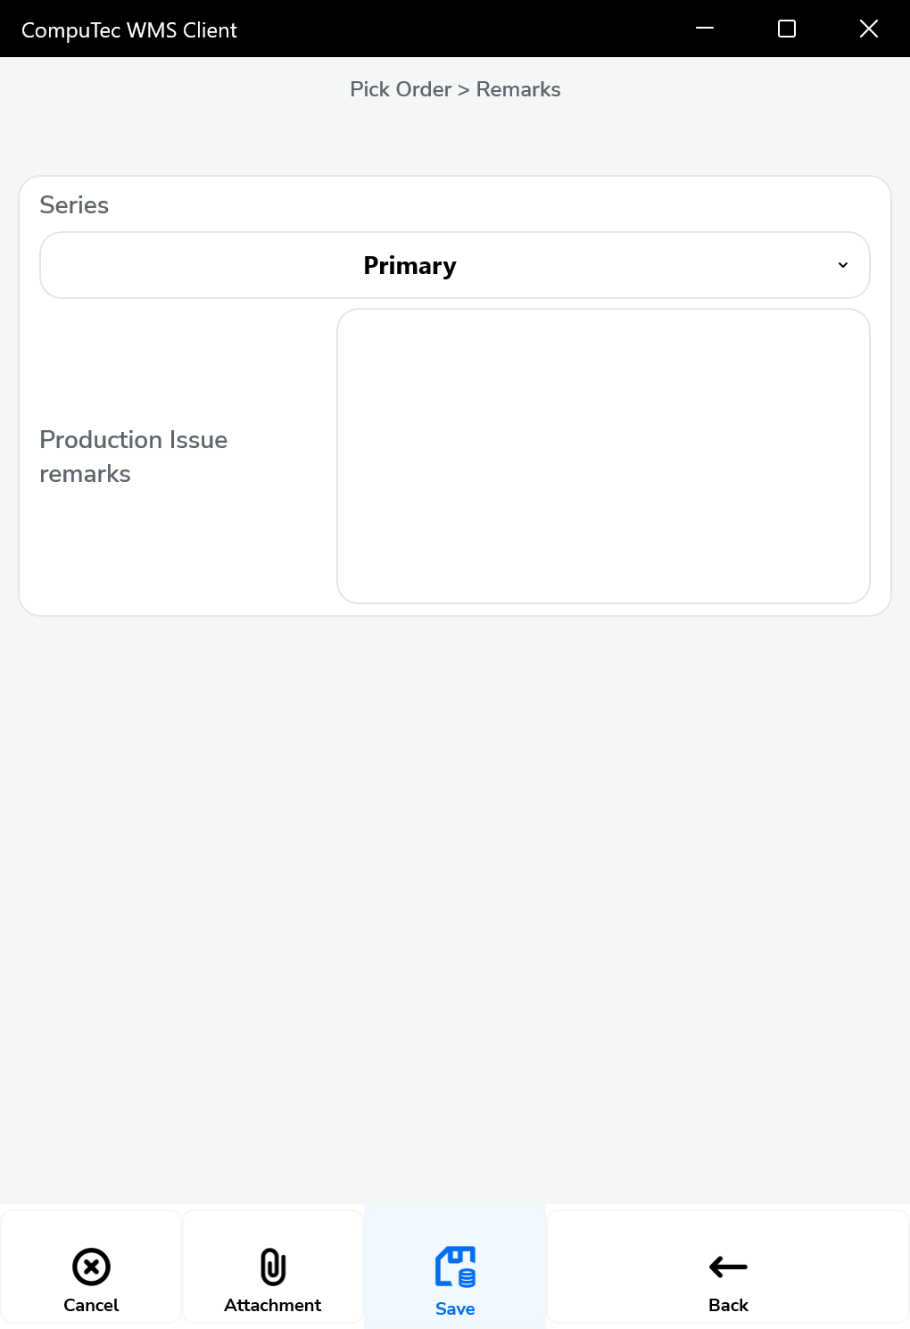Viewport: 910px width, 1329px height.
Task: Focus the Production Issue remarks text box
Action: pos(603,456)
